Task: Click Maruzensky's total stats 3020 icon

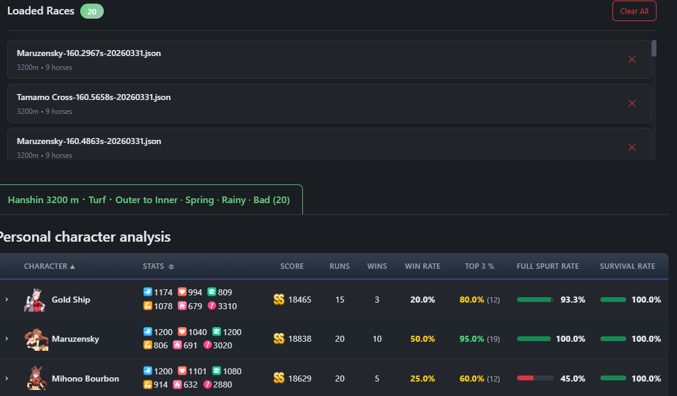Action: [207, 345]
